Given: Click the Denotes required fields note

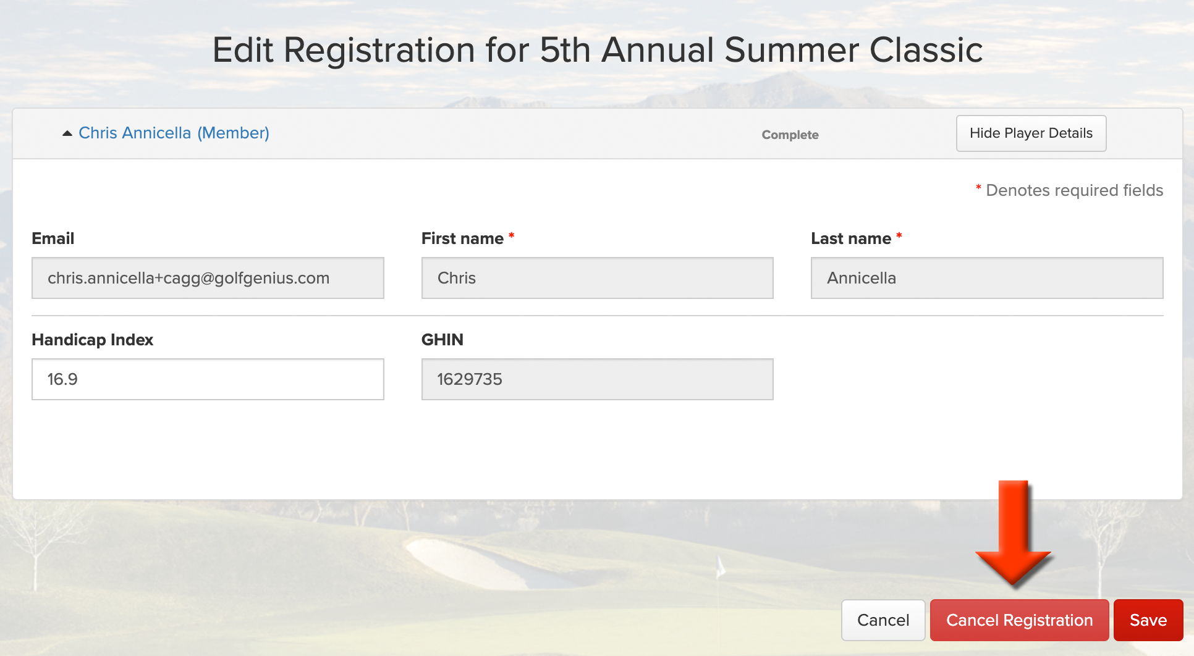Looking at the screenshot, I should coord(1069,190).
